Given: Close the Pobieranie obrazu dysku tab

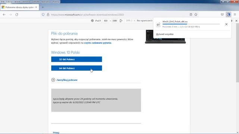Looking at the screenshot, I should [x=36, y=7].
